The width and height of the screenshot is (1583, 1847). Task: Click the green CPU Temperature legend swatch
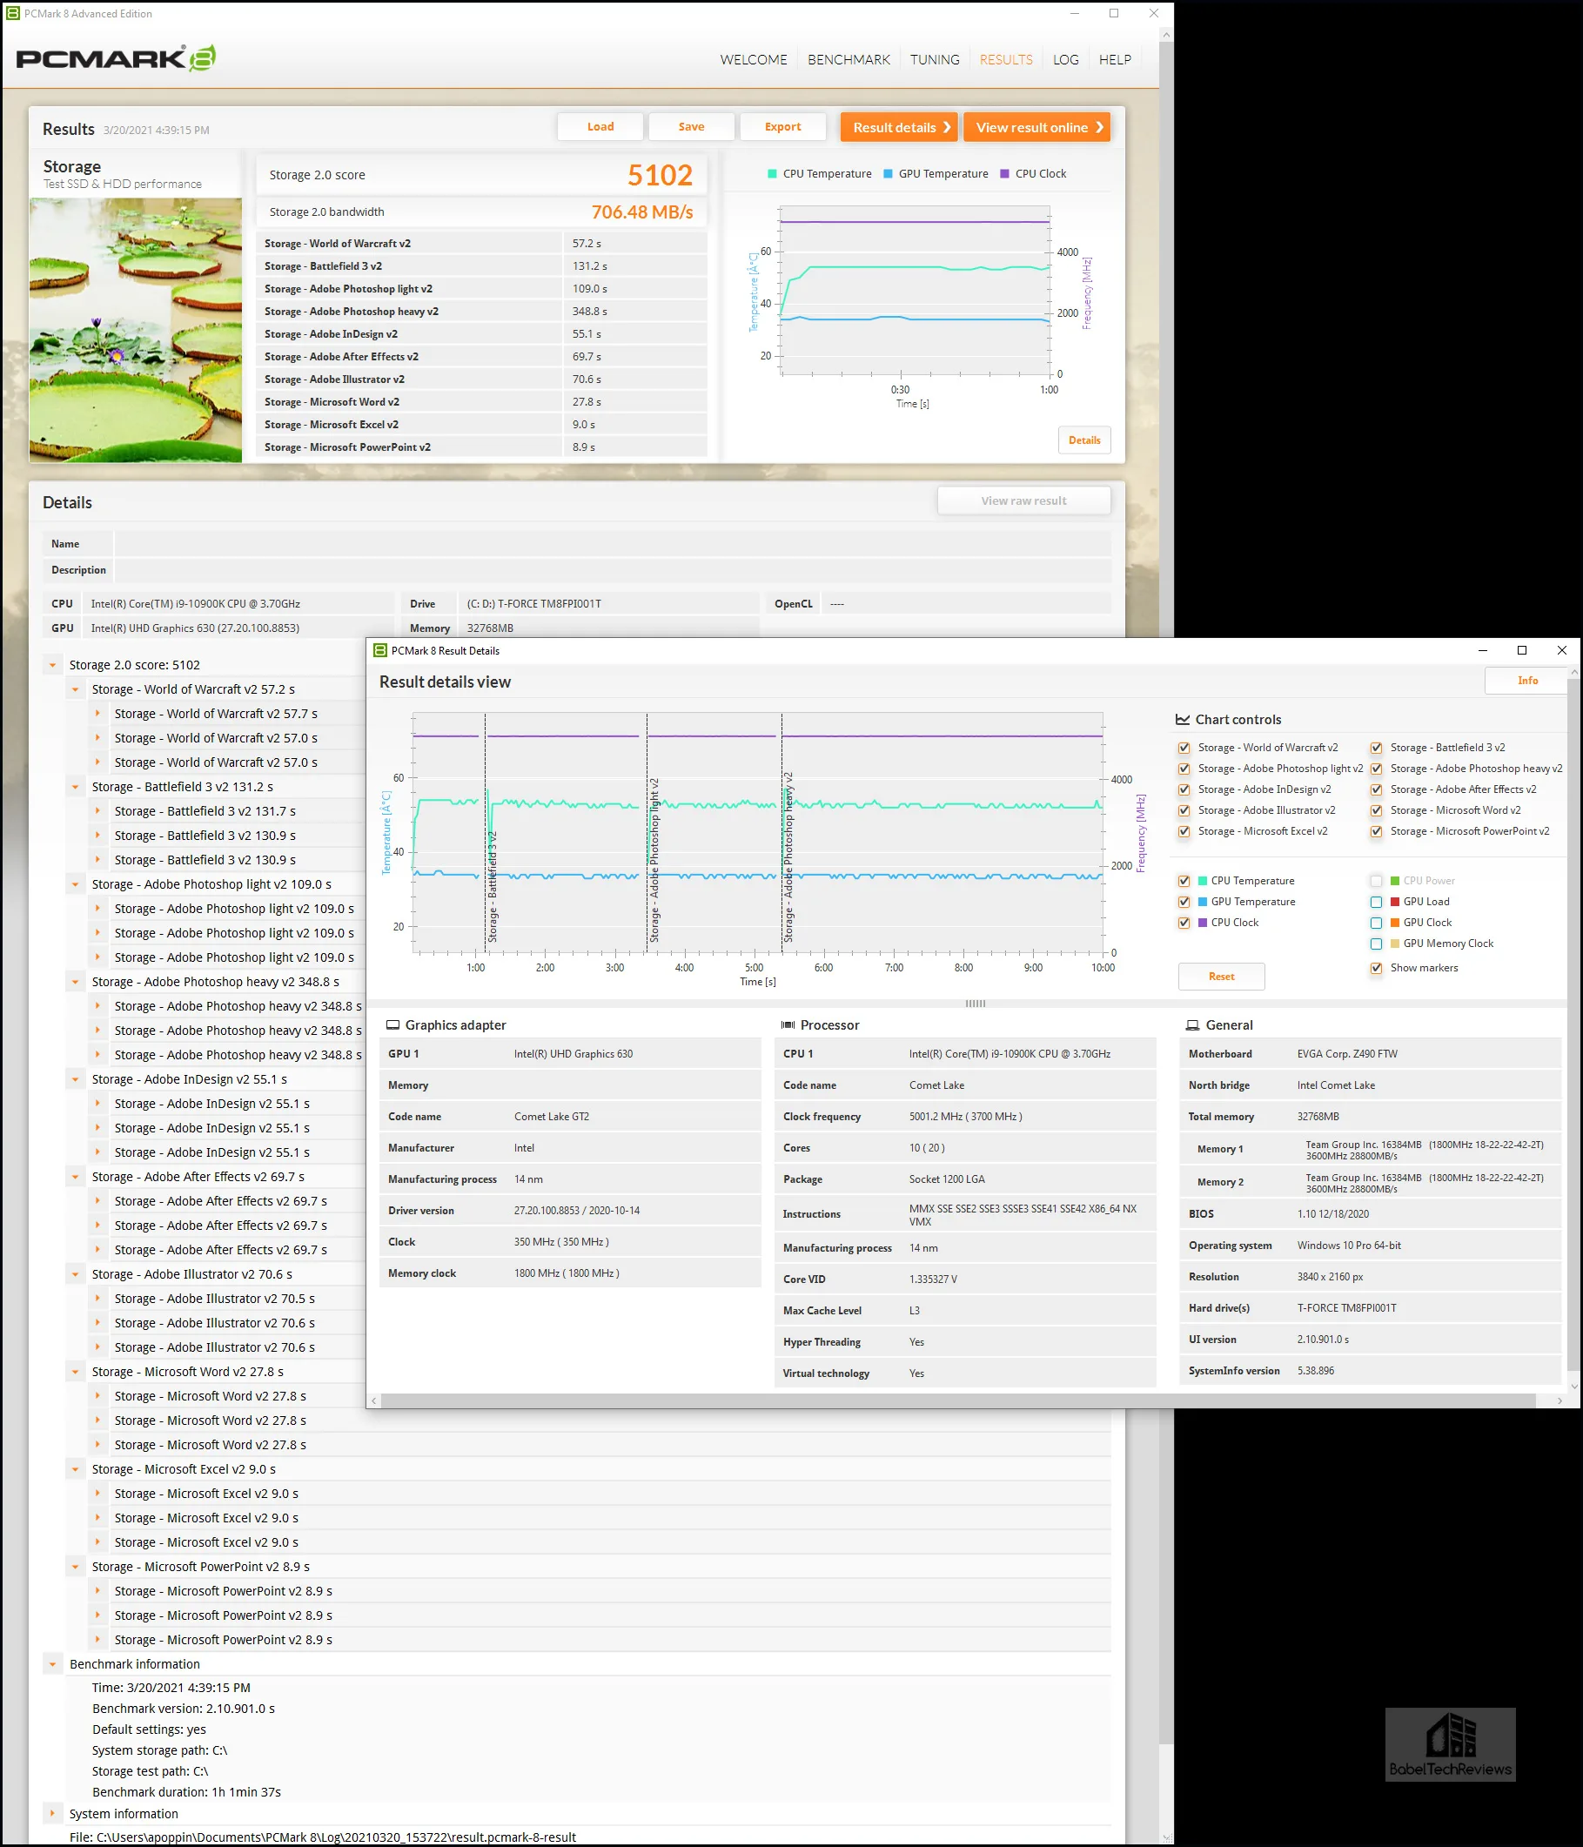[772, 174]
